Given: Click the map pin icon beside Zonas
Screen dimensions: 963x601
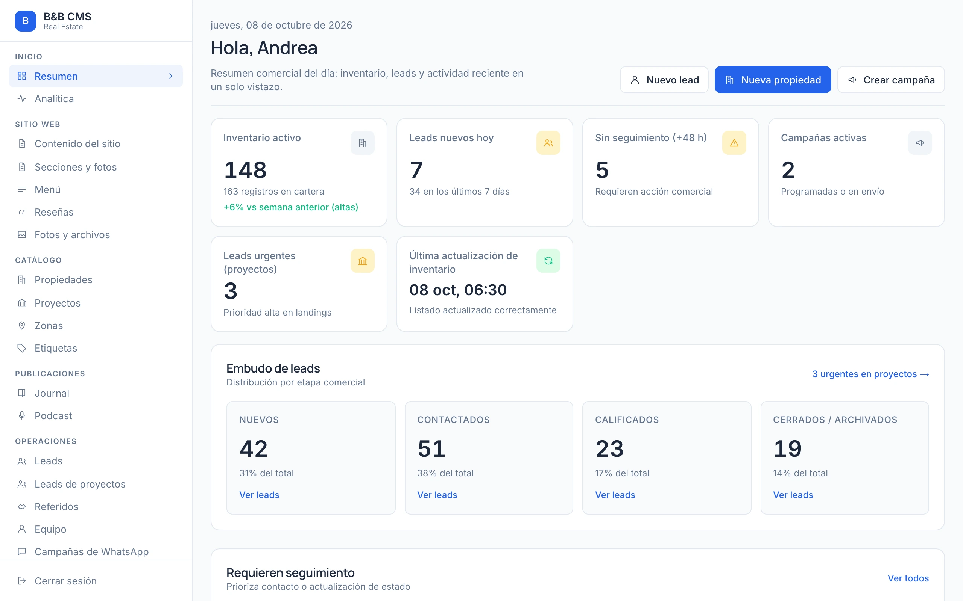Looking at the screenshot, I should (x=22, y=326).
